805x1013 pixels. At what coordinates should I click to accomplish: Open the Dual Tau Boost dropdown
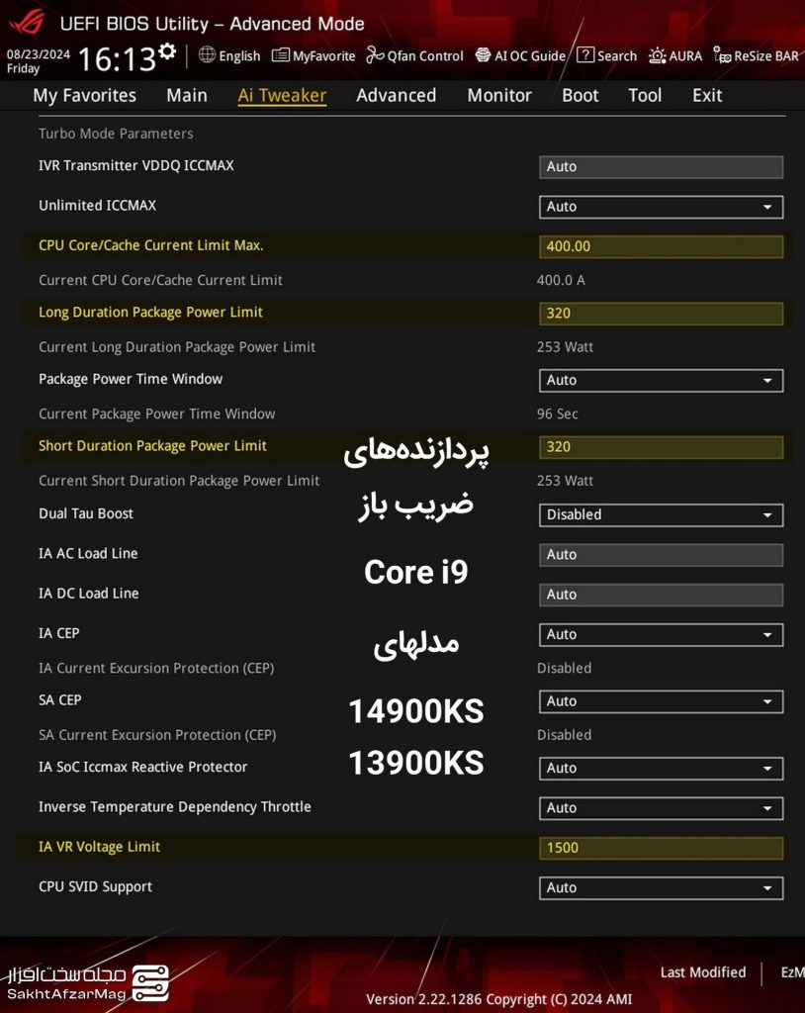[661, 514]
